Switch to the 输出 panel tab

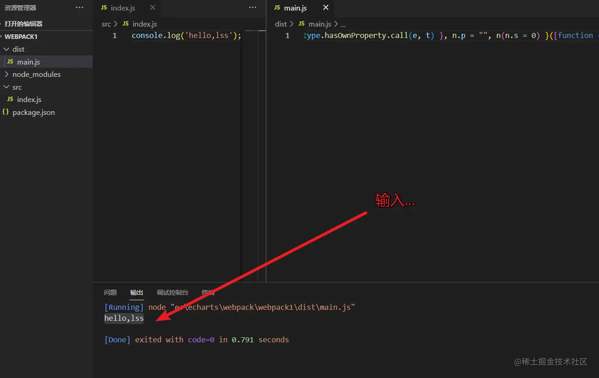[x=137, y=292]
